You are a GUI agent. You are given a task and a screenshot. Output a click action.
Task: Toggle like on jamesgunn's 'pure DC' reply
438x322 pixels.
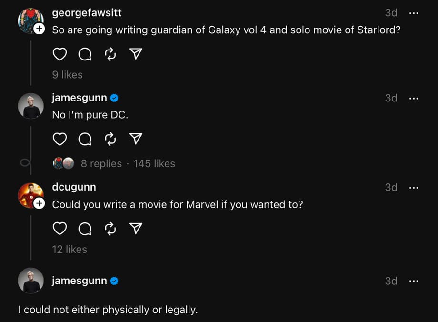point(60,139)
